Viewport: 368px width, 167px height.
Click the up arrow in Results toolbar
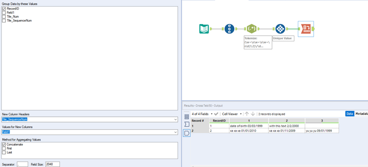coord(247,114)
